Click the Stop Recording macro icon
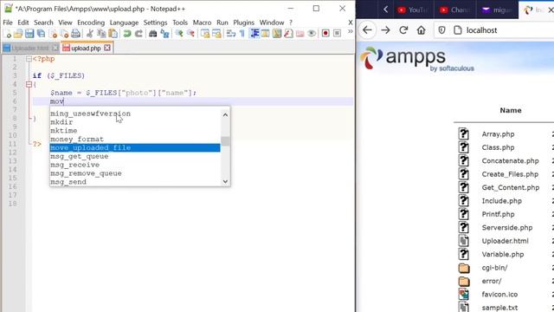This screenshot has width=554, height=312. (x=337, y=33)
